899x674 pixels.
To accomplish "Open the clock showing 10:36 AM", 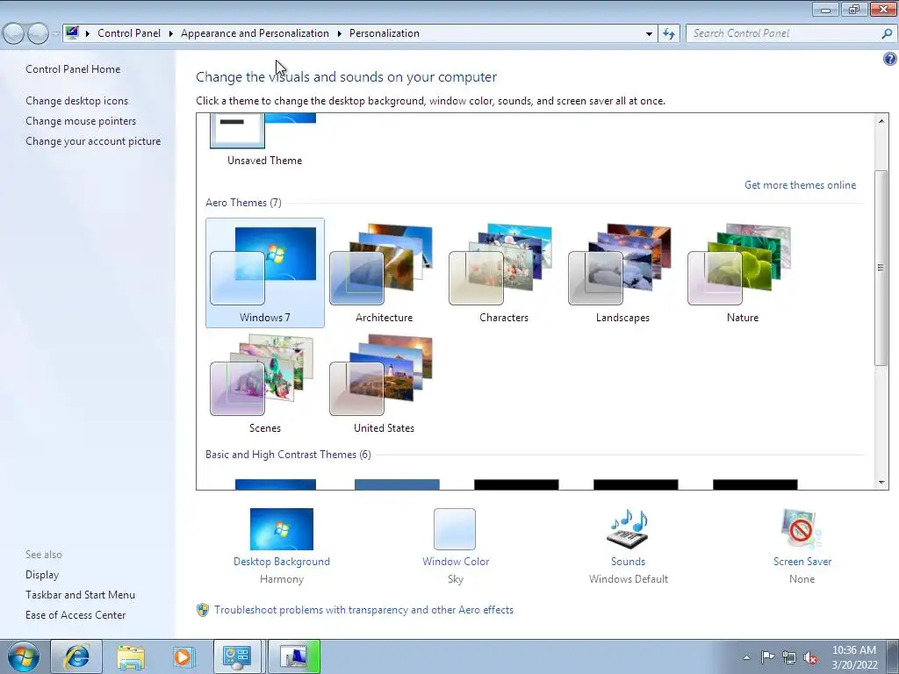I will pyautogui.click(x=854, y=657).
